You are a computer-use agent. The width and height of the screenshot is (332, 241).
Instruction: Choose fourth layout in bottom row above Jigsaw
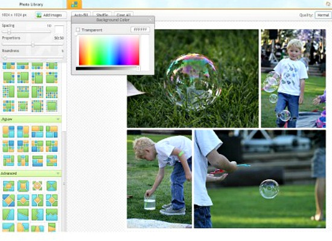click(52, 106)
